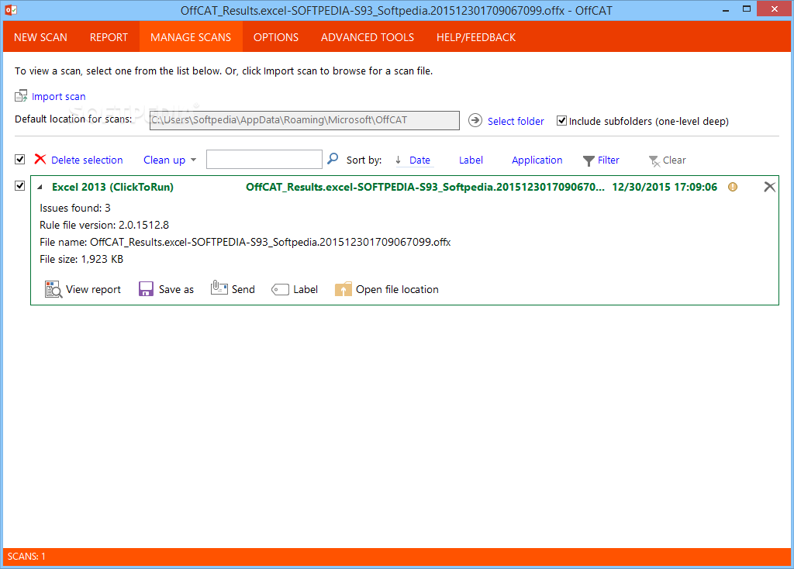Viewport: 794px width, 569px height.
Task: Switch to the REPORT tab
Action: [x=109, y=37]
